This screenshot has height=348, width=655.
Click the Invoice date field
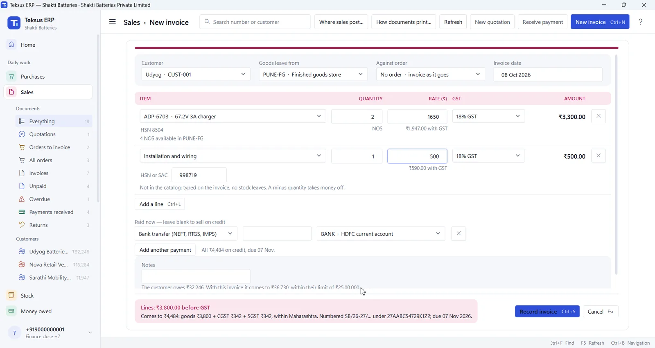548,75
